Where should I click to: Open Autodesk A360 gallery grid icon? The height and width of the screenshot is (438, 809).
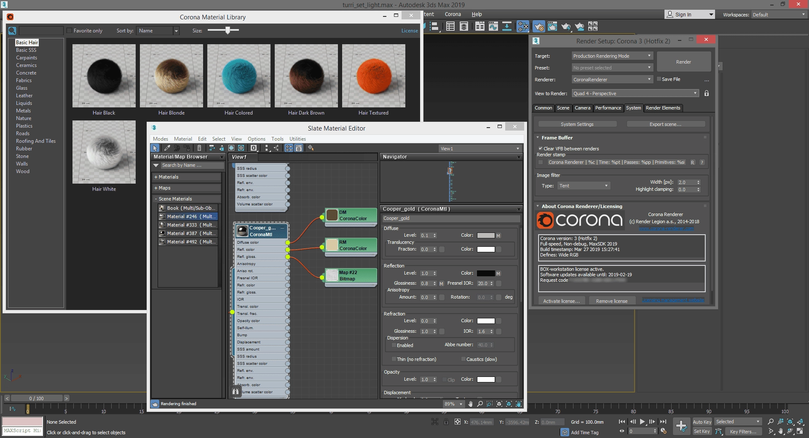[x=593, y=27]
